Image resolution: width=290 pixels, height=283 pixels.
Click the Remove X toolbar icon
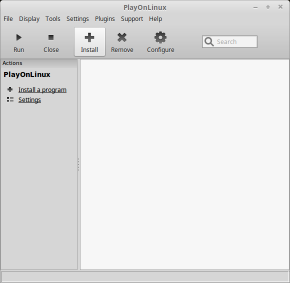(x=122, y=37)
